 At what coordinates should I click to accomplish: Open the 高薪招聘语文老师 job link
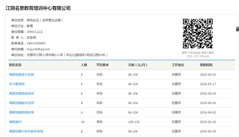tap(22, 75)
